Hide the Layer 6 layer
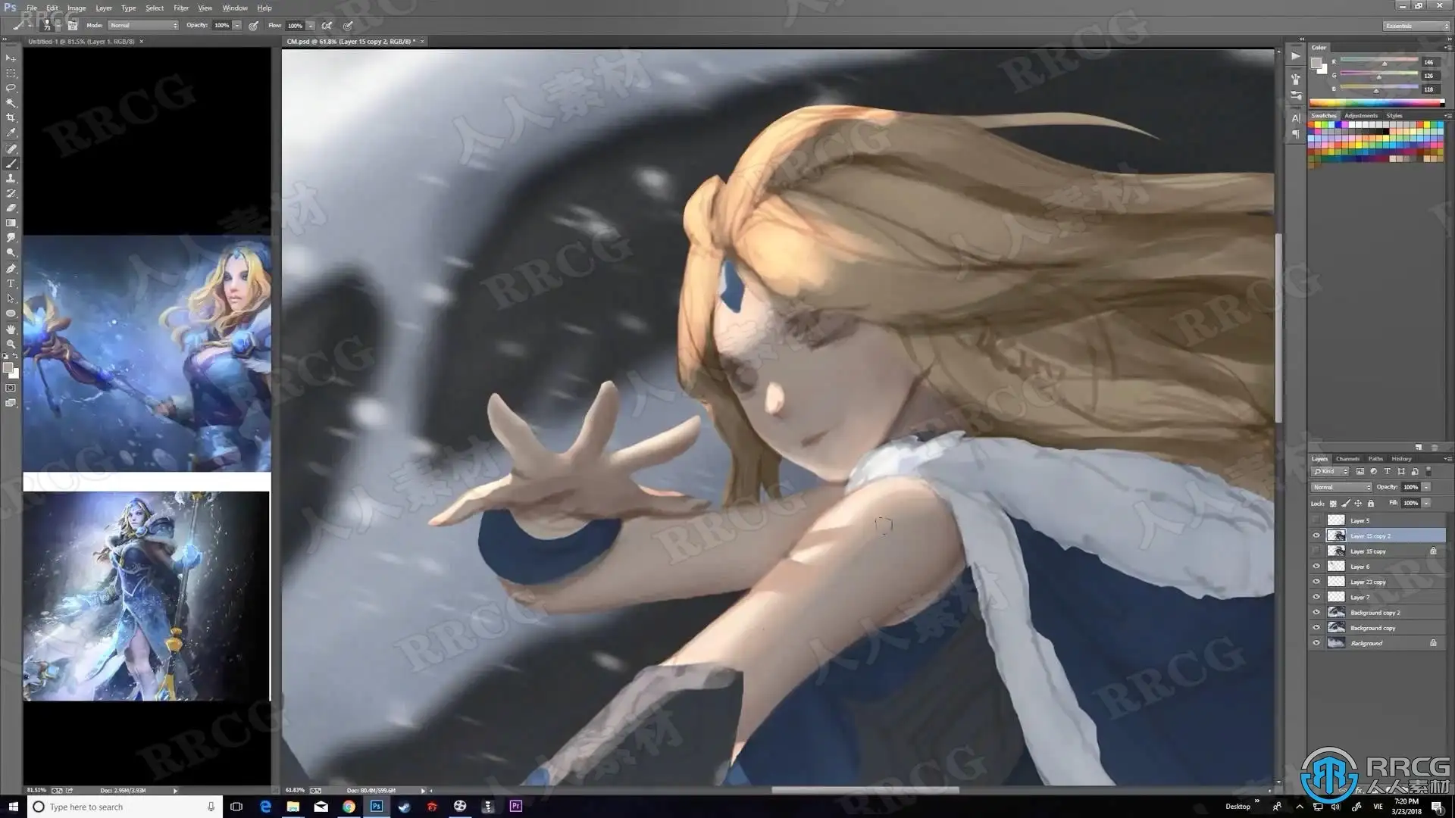This screenshot has width=1455, height=818. click(1316, 567)
